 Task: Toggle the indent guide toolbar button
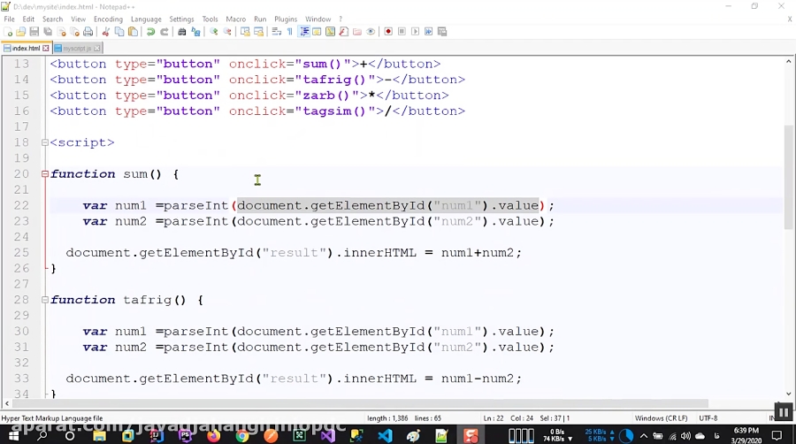click(304, 32)
